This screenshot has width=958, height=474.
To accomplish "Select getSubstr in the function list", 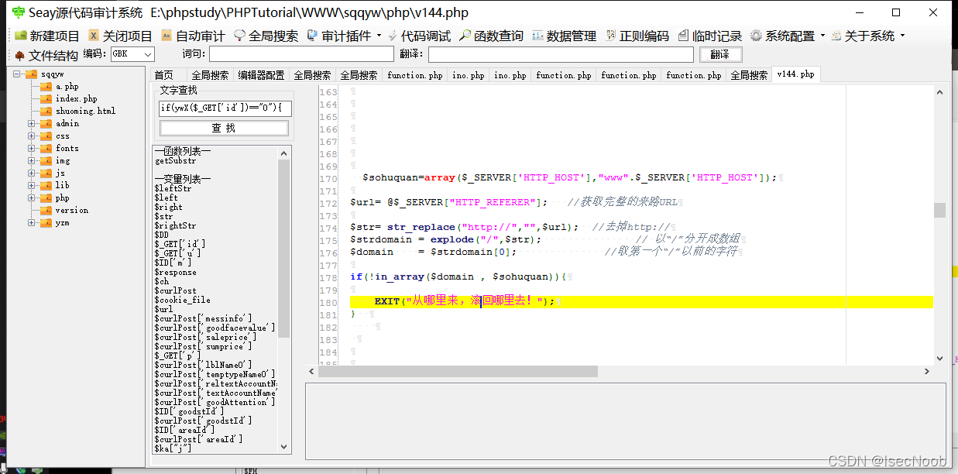I will [x=176, y=161].
